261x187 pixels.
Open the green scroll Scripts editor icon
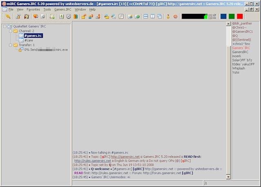52,16
